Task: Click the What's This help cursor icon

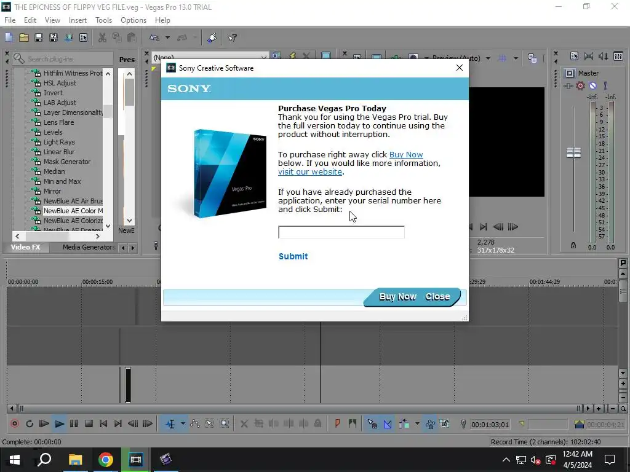Action: [232, 37]
